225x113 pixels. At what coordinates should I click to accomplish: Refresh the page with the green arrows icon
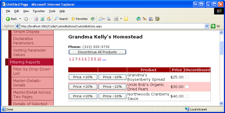point(42,19)
